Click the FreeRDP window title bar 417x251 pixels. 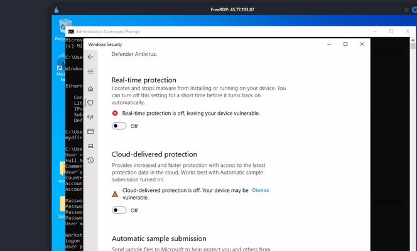(x=232, y=9)
